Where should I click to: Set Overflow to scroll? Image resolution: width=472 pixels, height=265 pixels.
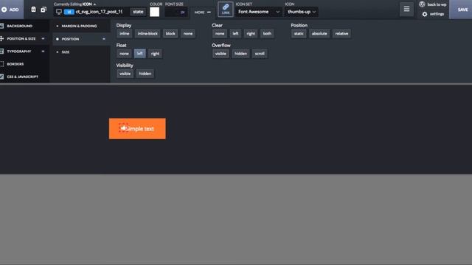click(x=260, y=54)
